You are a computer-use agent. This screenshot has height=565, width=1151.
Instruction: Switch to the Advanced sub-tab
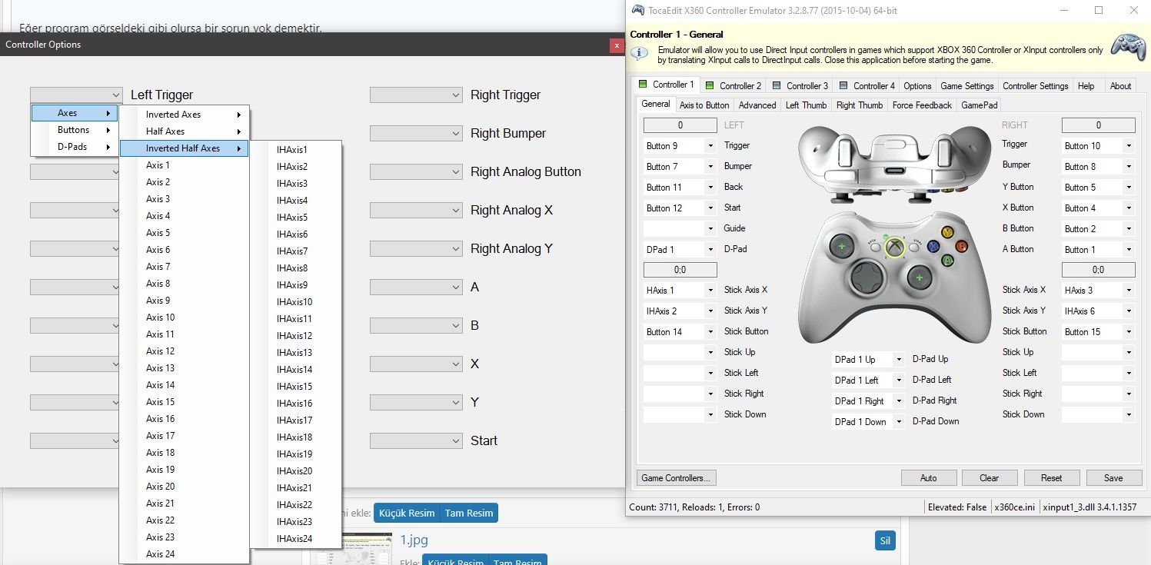(757, 105)
